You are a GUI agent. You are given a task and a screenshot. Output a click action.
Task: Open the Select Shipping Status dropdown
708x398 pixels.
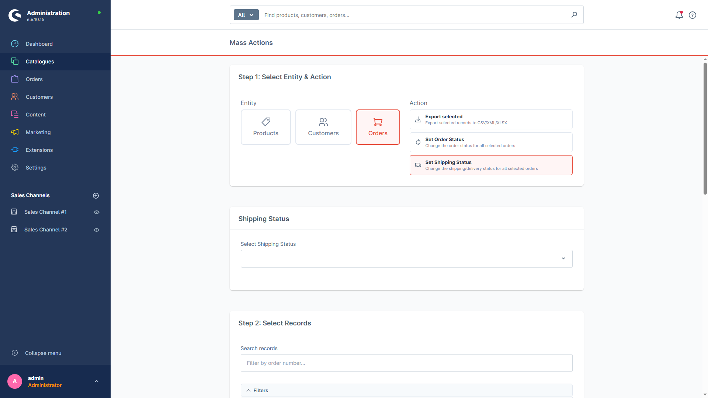(406, 259)
